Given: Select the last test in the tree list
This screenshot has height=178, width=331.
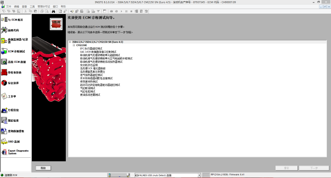Looking at the screenshot, I should click(90, 95).
